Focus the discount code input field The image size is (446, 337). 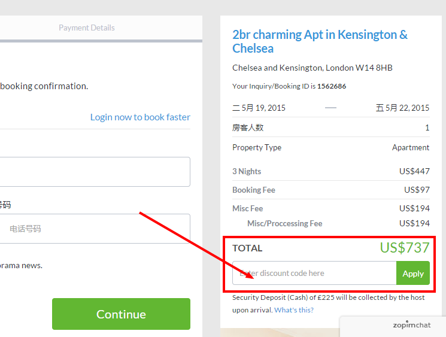click(314, 273)
